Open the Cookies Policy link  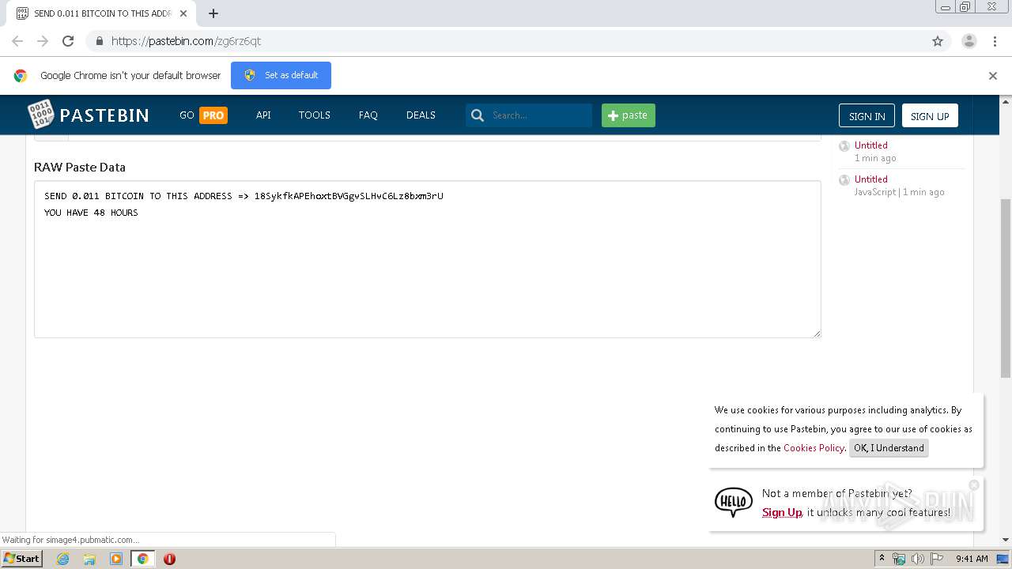(814, 448)
